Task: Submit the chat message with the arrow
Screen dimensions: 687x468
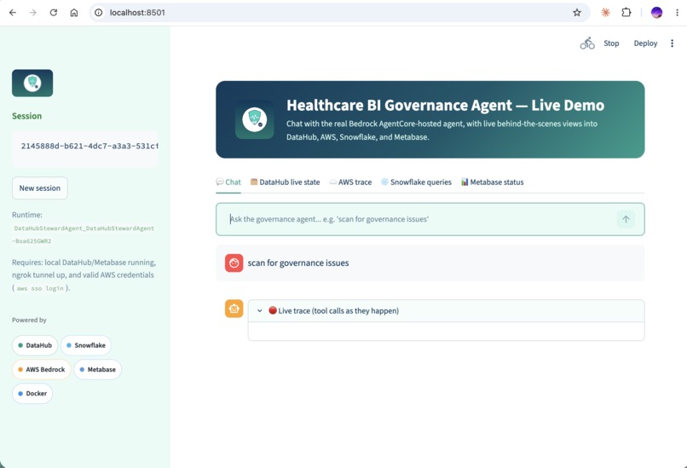Action: [626, 219]
